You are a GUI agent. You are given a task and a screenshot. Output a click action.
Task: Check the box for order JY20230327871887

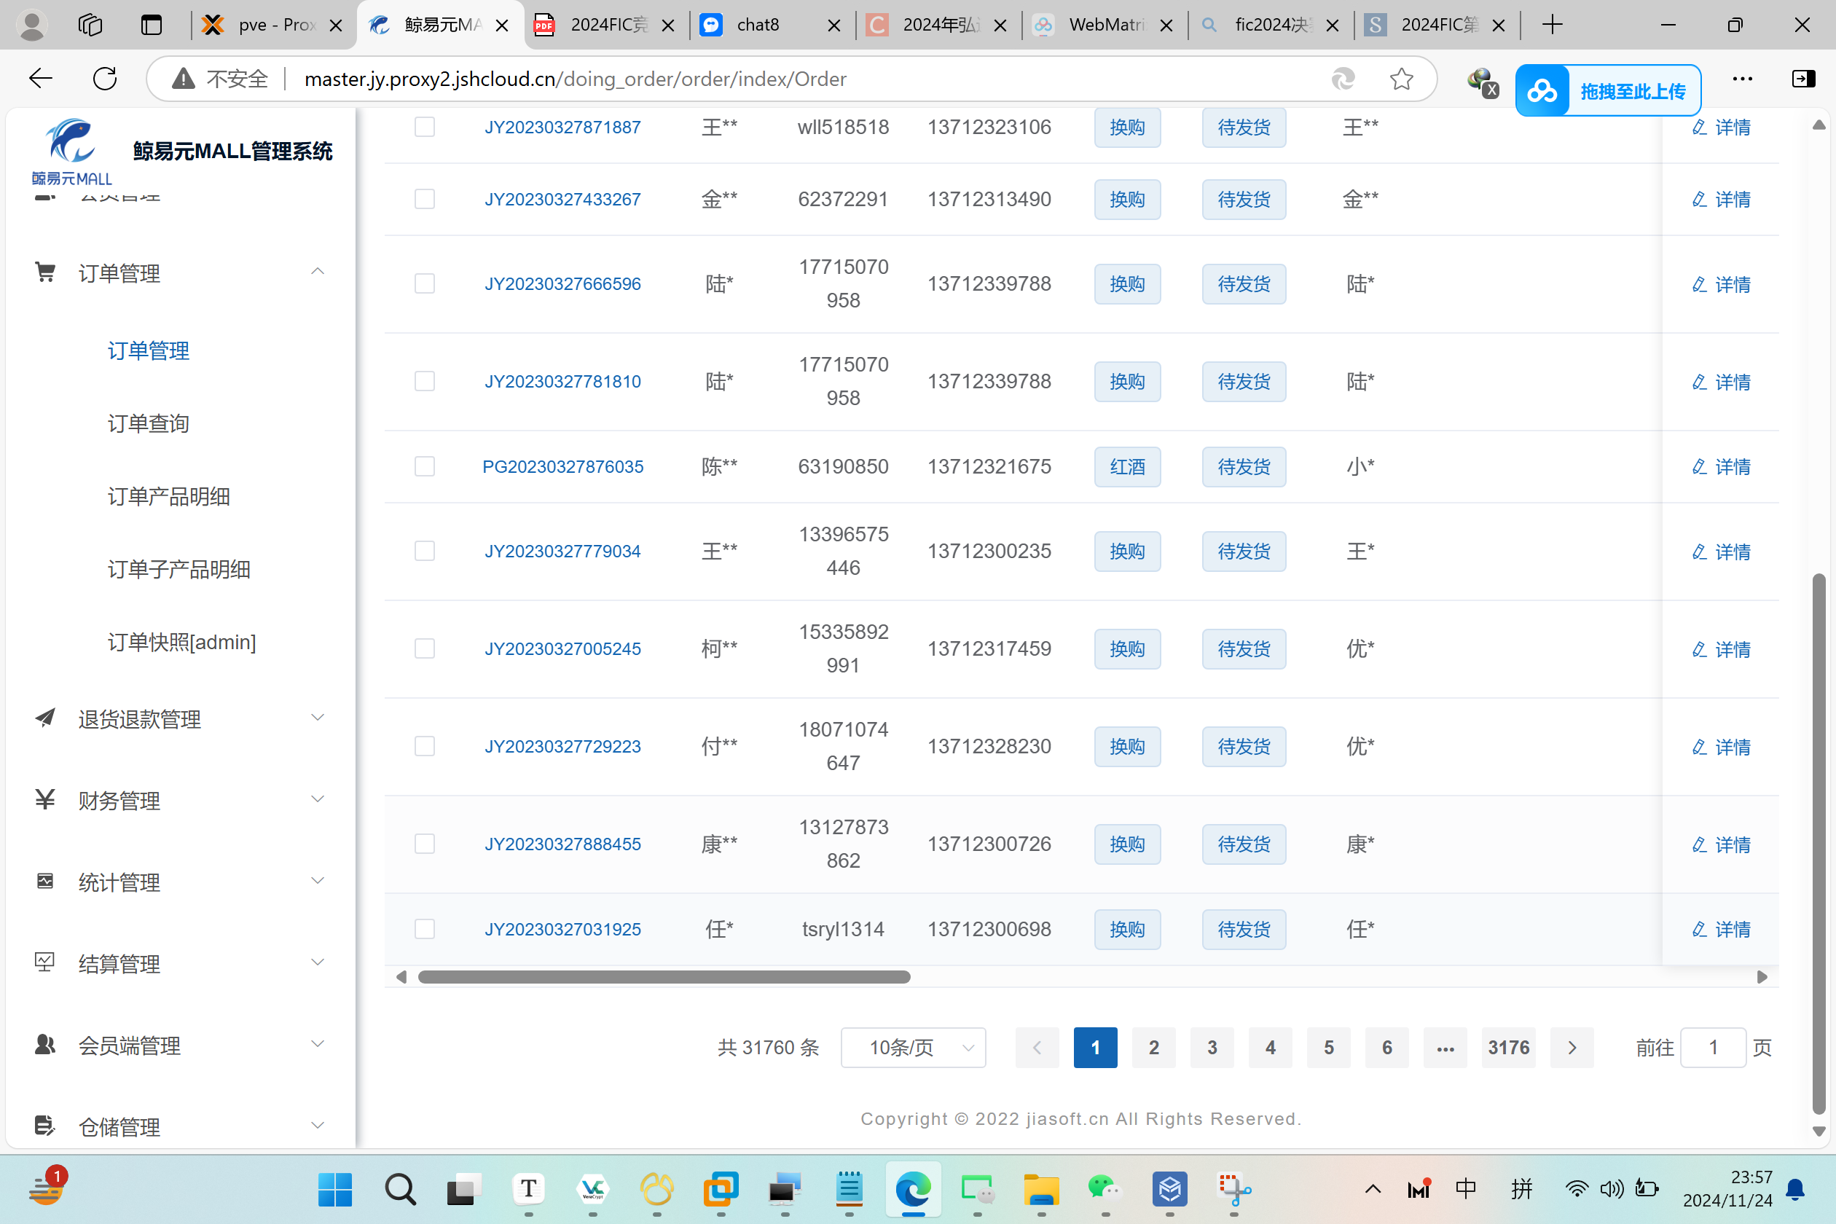coord(425,127)
